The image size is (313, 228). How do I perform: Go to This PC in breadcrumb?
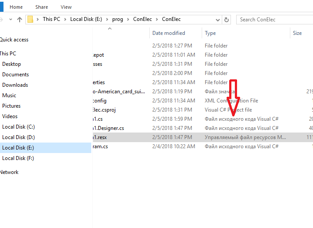point(52,19)
